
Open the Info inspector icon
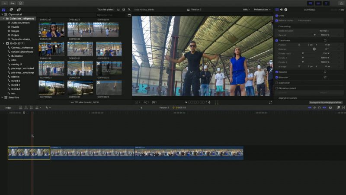[x=286, y=10]
